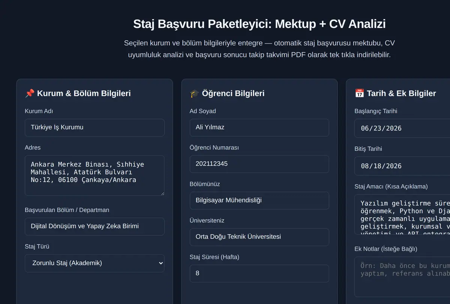This screenshot has width=450, height=304.
Task: Set the Başlangıç Tarihi date field
Action: (402, 128)
